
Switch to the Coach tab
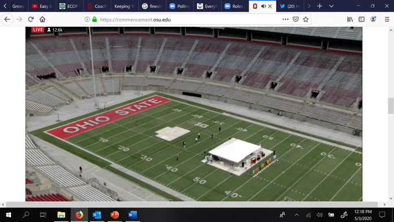(97, 6)
